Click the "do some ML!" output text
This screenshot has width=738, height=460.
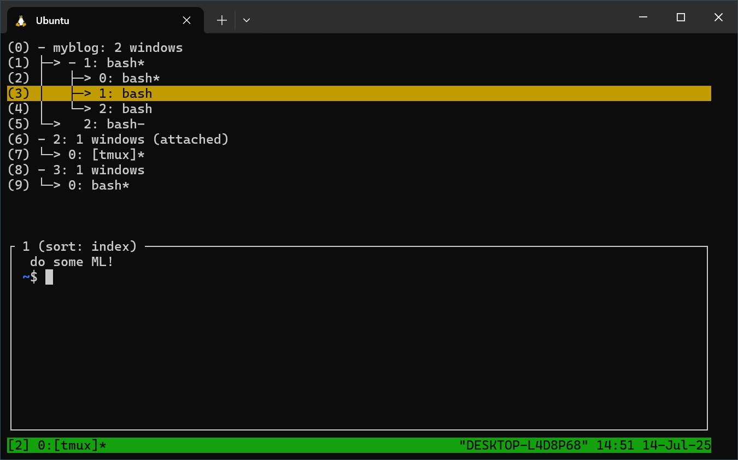coord(71,262)
